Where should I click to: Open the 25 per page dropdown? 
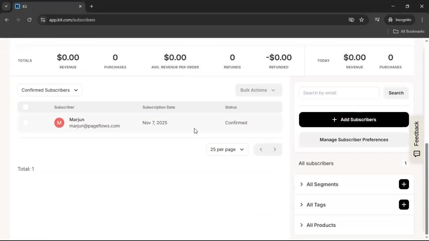tap(227, 149)
